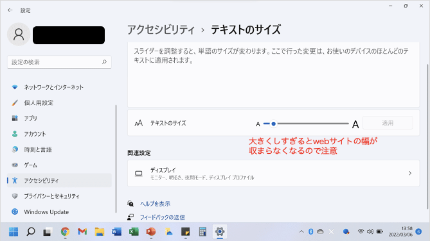Select アクセシビリティ in the sidebar

point(59,181)
